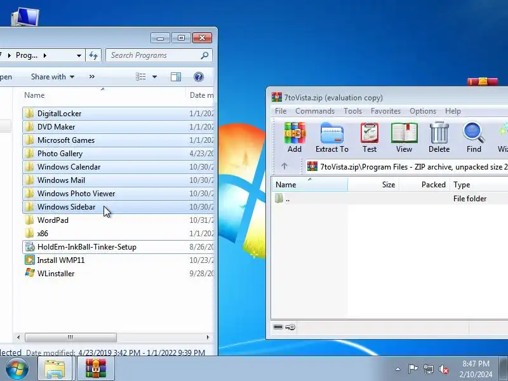Open the WinRAR File menu
The image size is (508, 381).
[281, 111]
